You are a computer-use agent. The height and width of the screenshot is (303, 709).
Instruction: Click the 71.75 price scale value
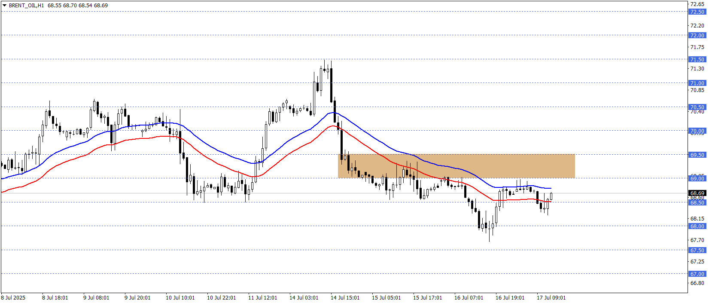pyautogui.click(x=697, y=47)
